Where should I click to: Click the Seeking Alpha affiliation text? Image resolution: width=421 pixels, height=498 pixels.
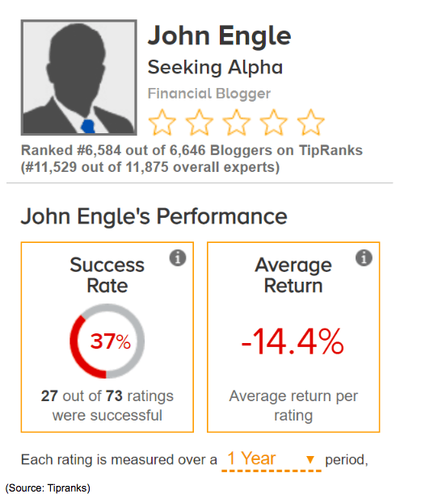[215, 68]
